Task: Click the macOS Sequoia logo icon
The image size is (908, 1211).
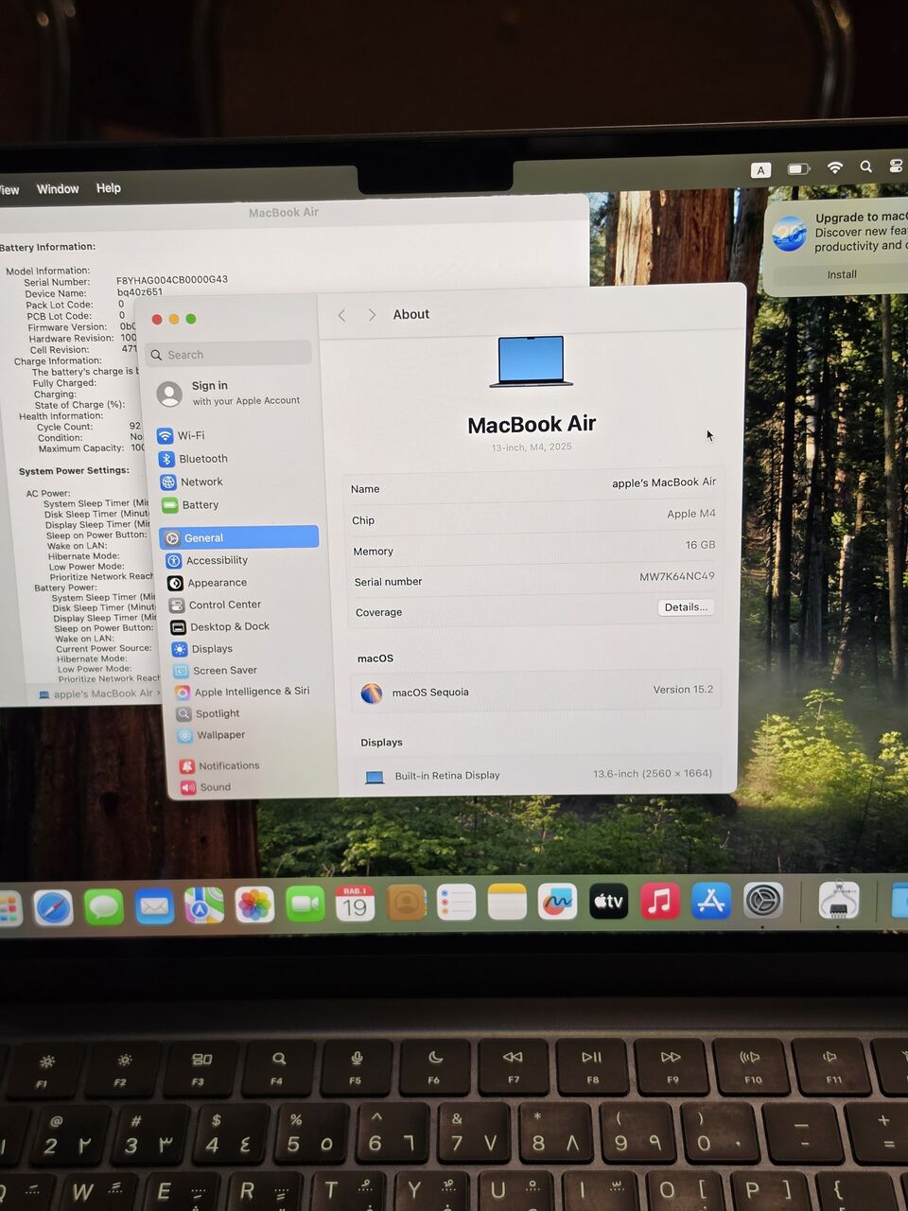Action: point(372,693)
